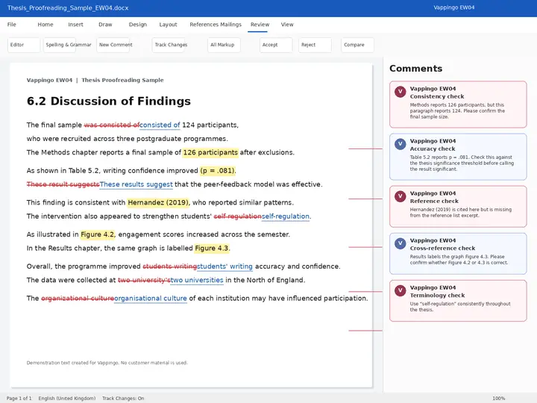Accept the tracked change
This screenshot has height=403, width=537.
tap(276, 45)
